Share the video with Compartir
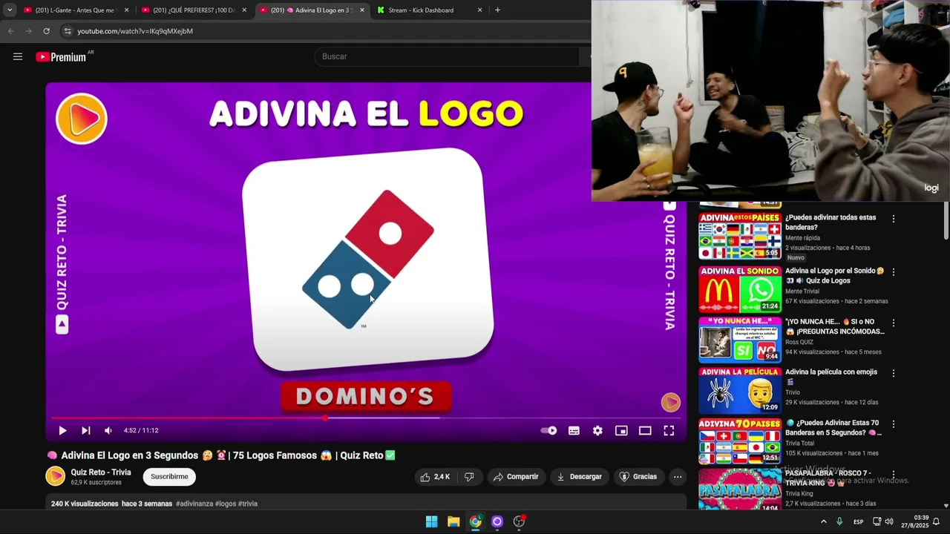Image resolution: width=950 pixels, height=534 pixels. [x=516, y=477]
